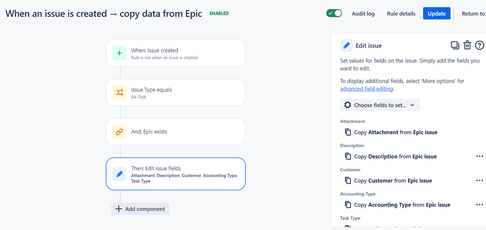Screen dimensions: 486x230
Task: Open help for Edit issue action
Action: [480, 45]
